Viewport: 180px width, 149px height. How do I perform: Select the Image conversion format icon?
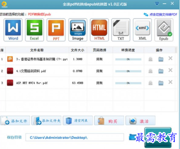tap(78, 30)
